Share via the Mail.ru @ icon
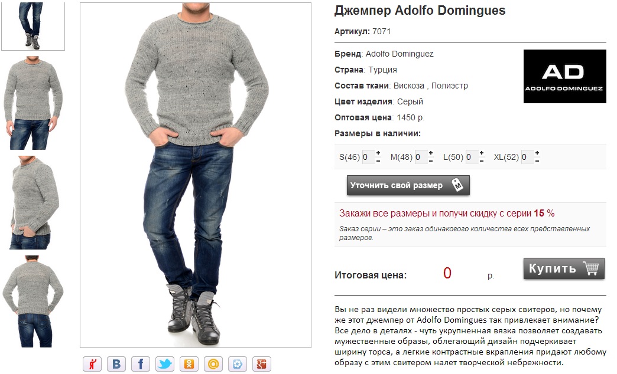Screen dimensions: 617x374 pyautogui.click(x=213, y=364)
